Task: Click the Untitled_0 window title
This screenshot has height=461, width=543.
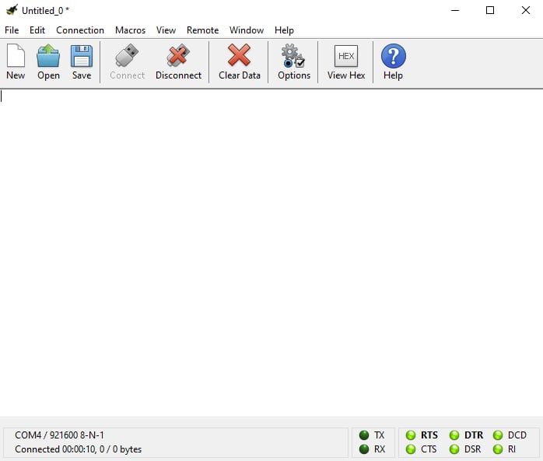Action: pos(45,11)
